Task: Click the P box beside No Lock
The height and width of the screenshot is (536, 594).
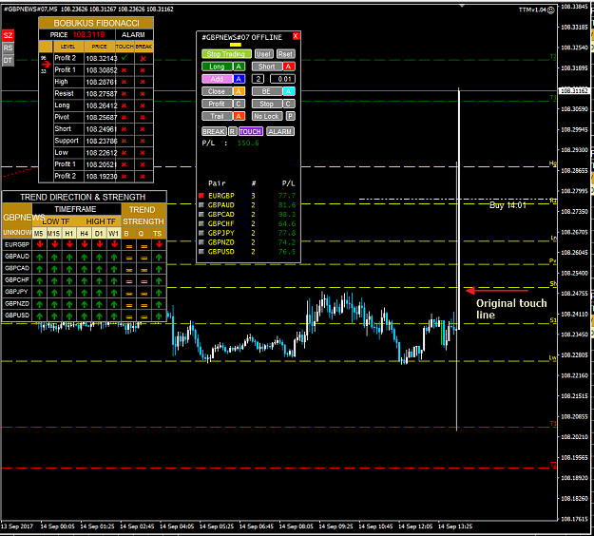Action: pos(290,116)
